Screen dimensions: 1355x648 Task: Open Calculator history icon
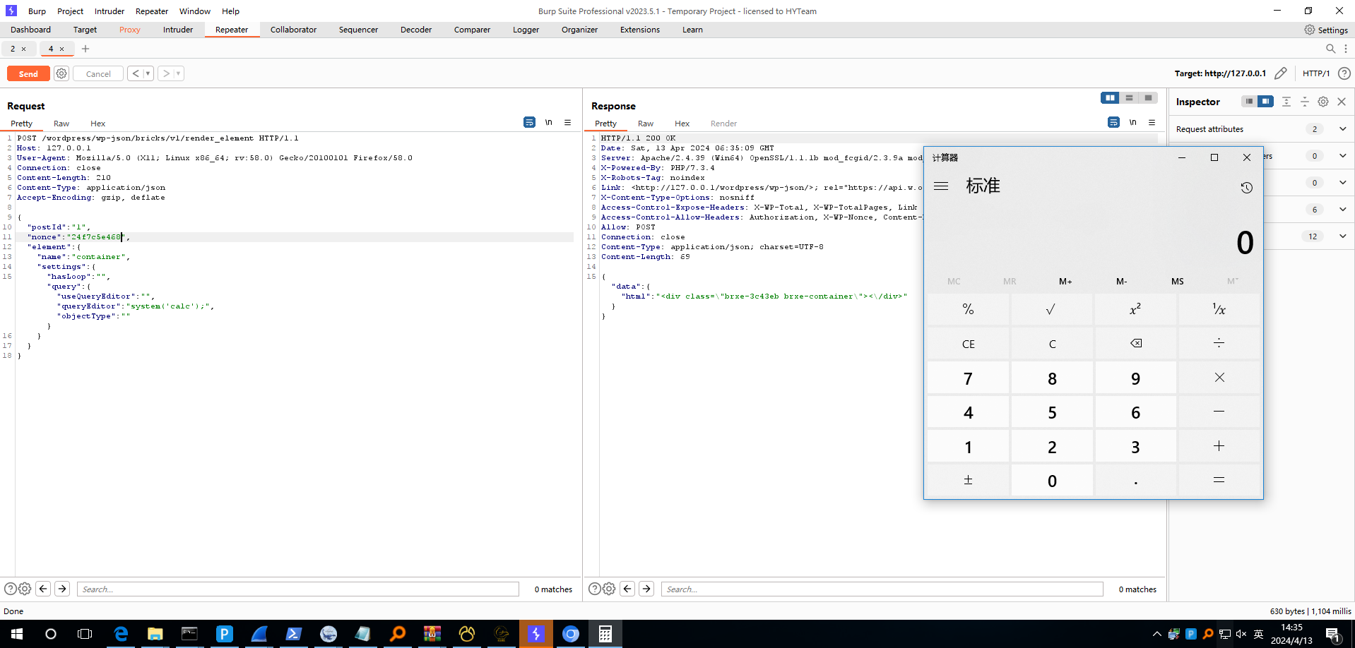[x=1246, y=187]
